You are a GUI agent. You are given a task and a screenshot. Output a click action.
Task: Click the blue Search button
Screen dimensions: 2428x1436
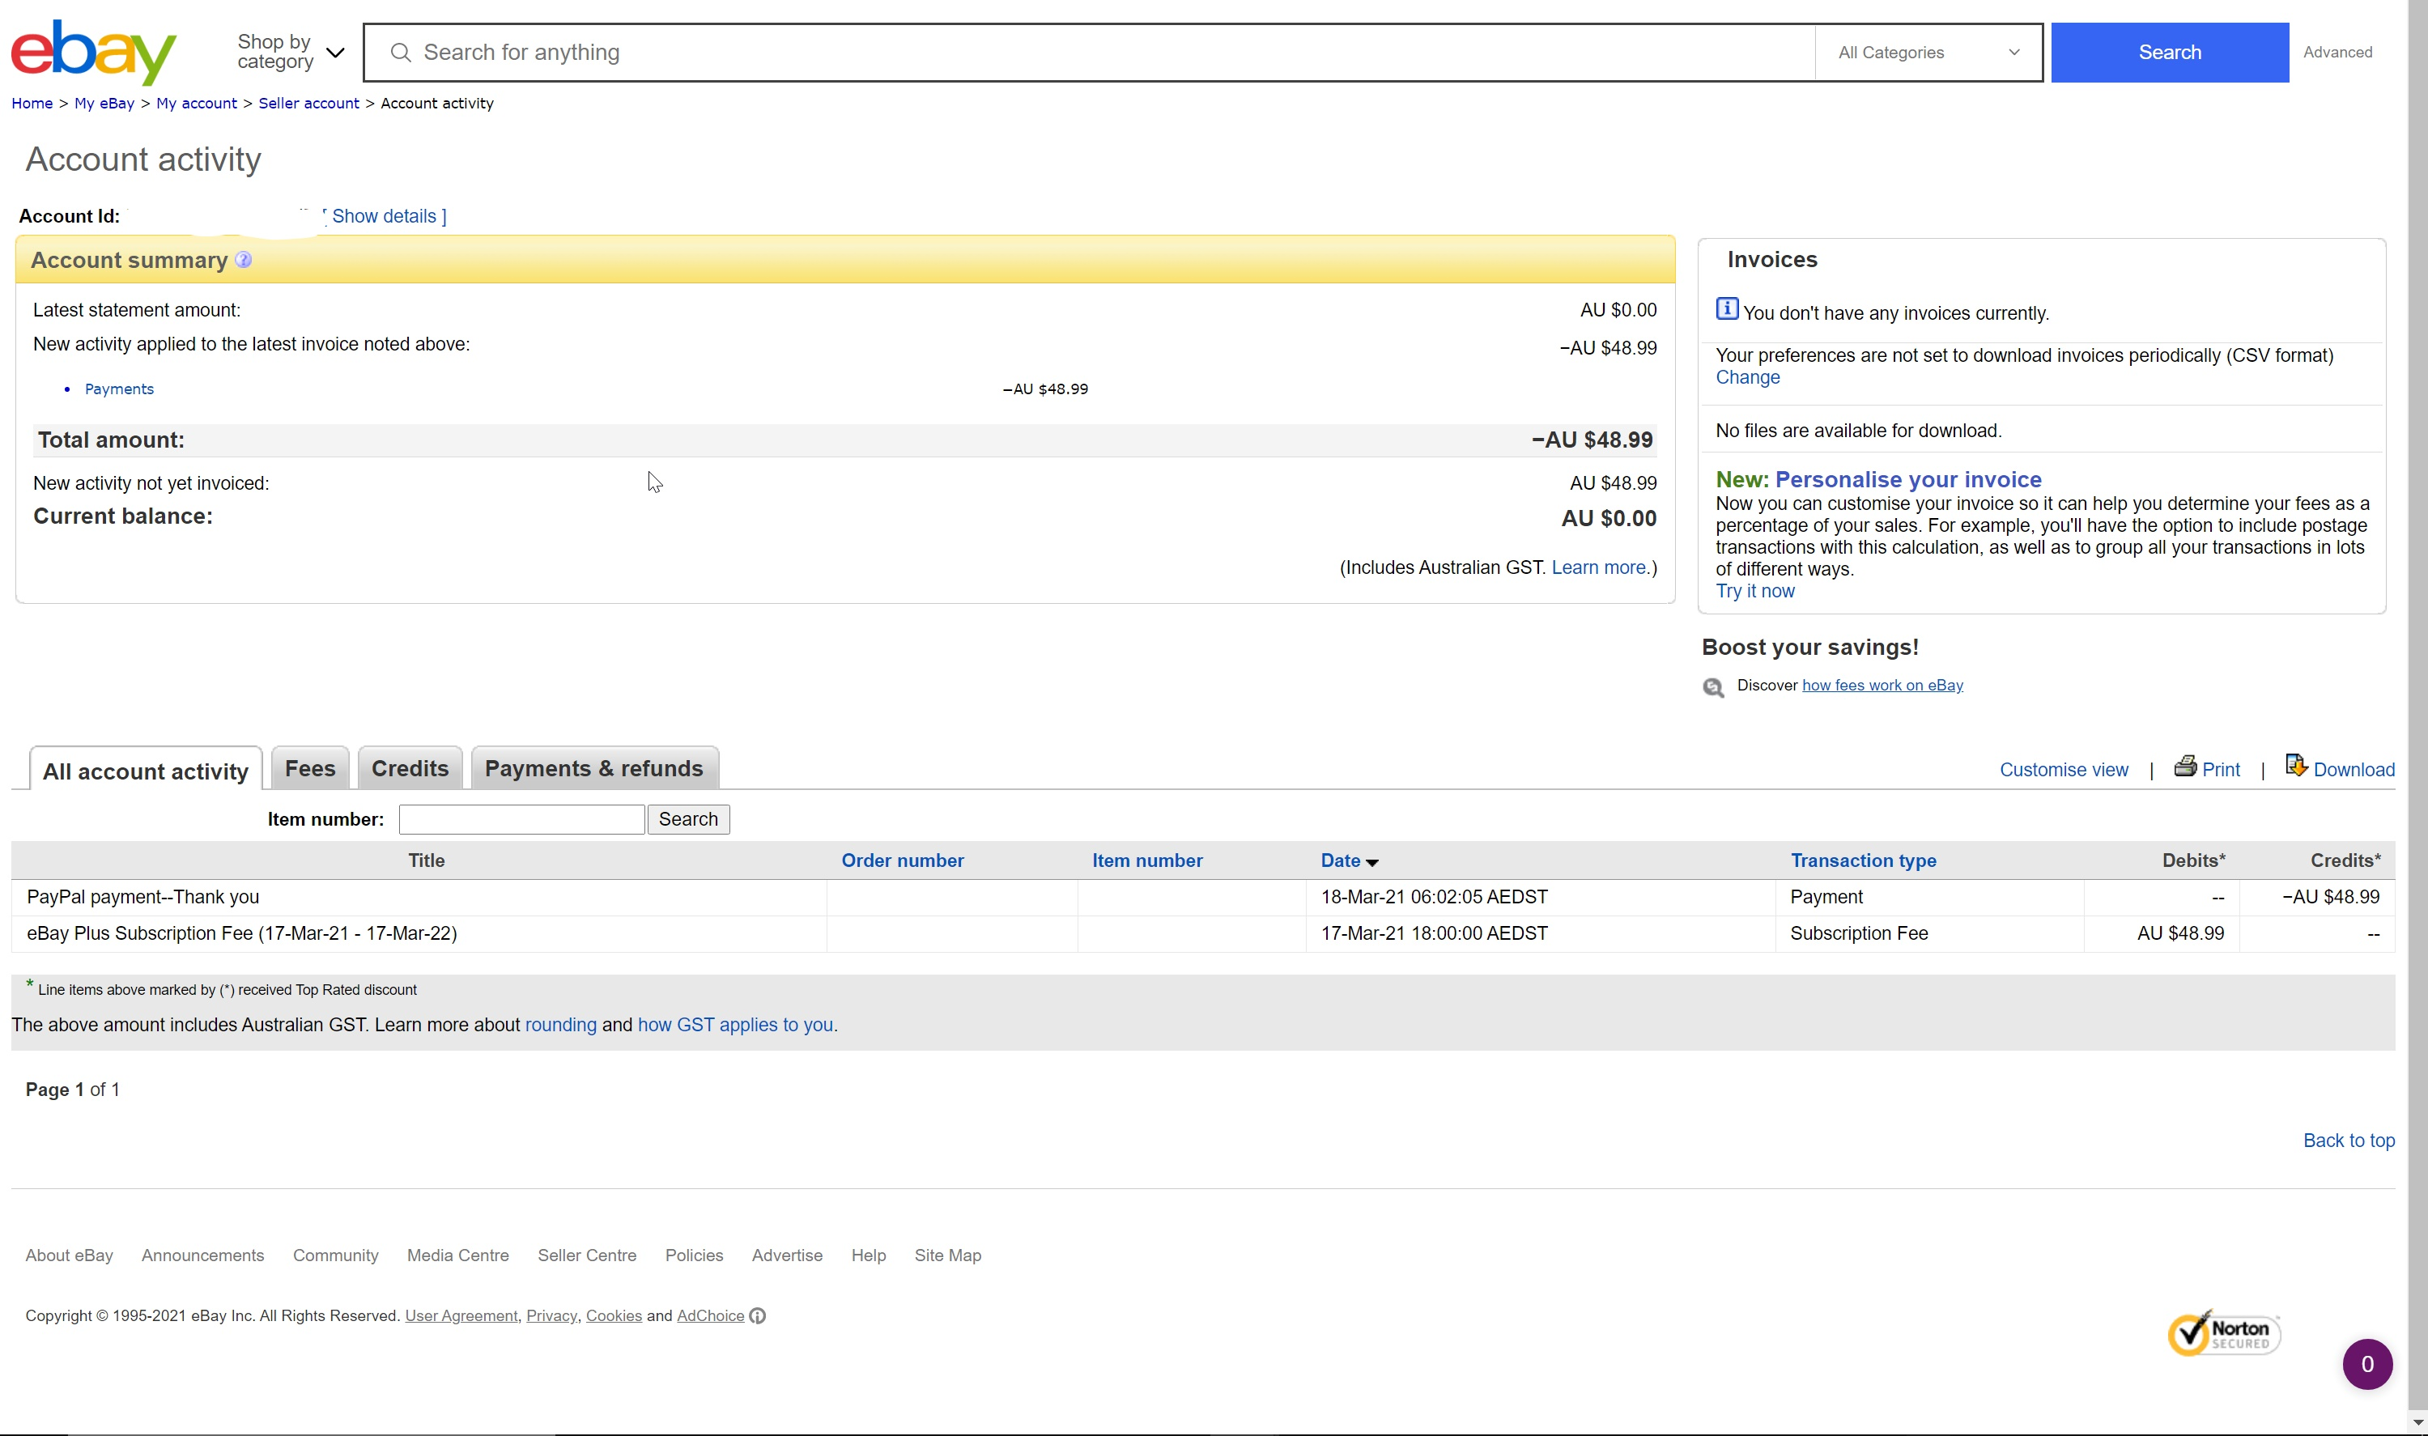tap(2170, 53)
